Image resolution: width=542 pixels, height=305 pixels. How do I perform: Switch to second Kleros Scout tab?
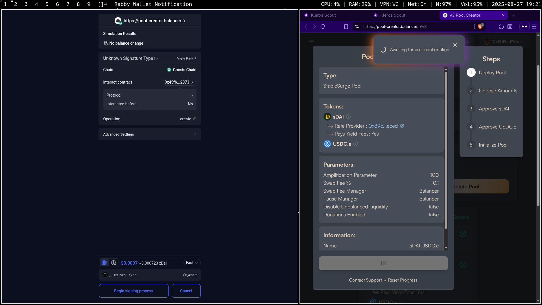point(404,15)
